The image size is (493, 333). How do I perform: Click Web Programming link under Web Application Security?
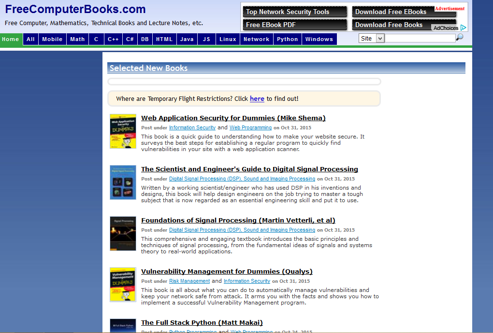250,127
